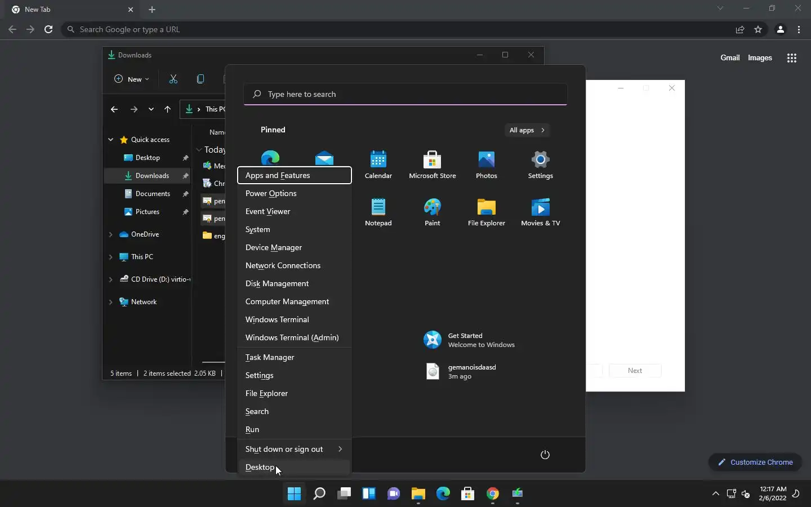Open Event Viewer from menu
811x507 pixels.
(295, 211)
